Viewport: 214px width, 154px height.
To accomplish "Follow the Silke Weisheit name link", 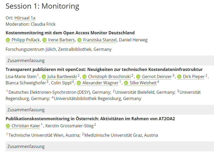I will [x=143, y=83].
